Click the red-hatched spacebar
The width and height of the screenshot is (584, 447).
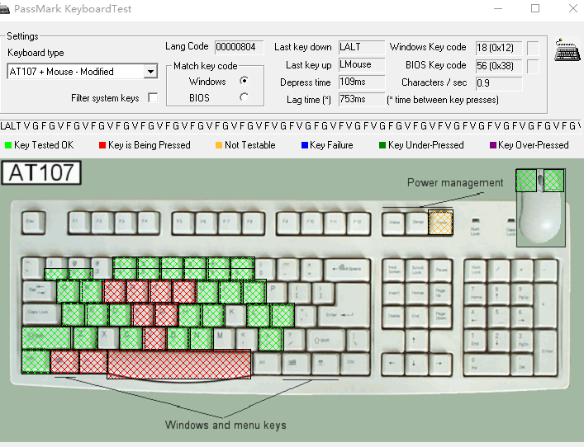click(179, 364)
